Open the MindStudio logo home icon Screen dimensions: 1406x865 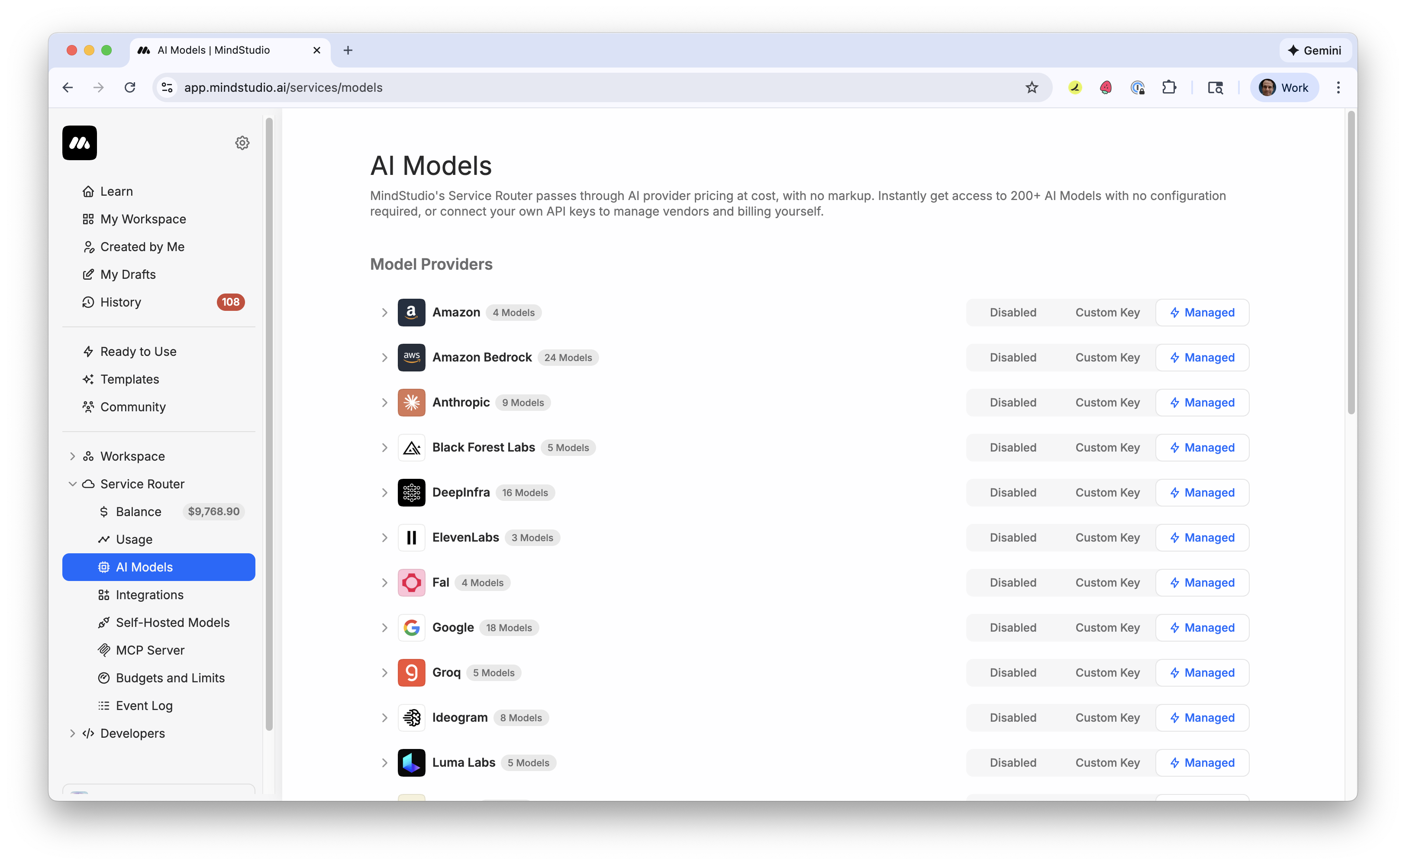80,143
